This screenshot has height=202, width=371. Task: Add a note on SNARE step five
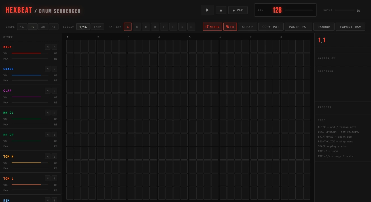pos(100,60)
